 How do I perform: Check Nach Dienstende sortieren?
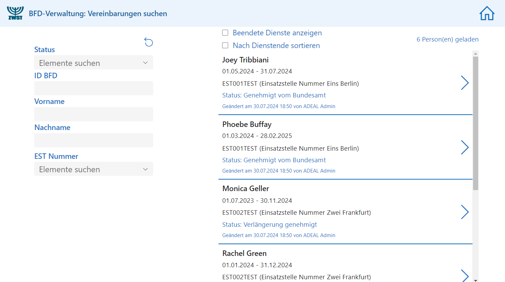[x=225, y=45]
